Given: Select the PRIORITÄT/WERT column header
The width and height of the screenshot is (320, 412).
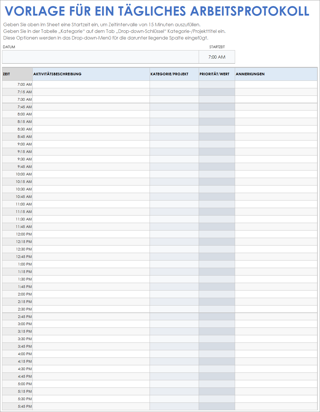Looking at the screenshot, I should pos(217,74).
